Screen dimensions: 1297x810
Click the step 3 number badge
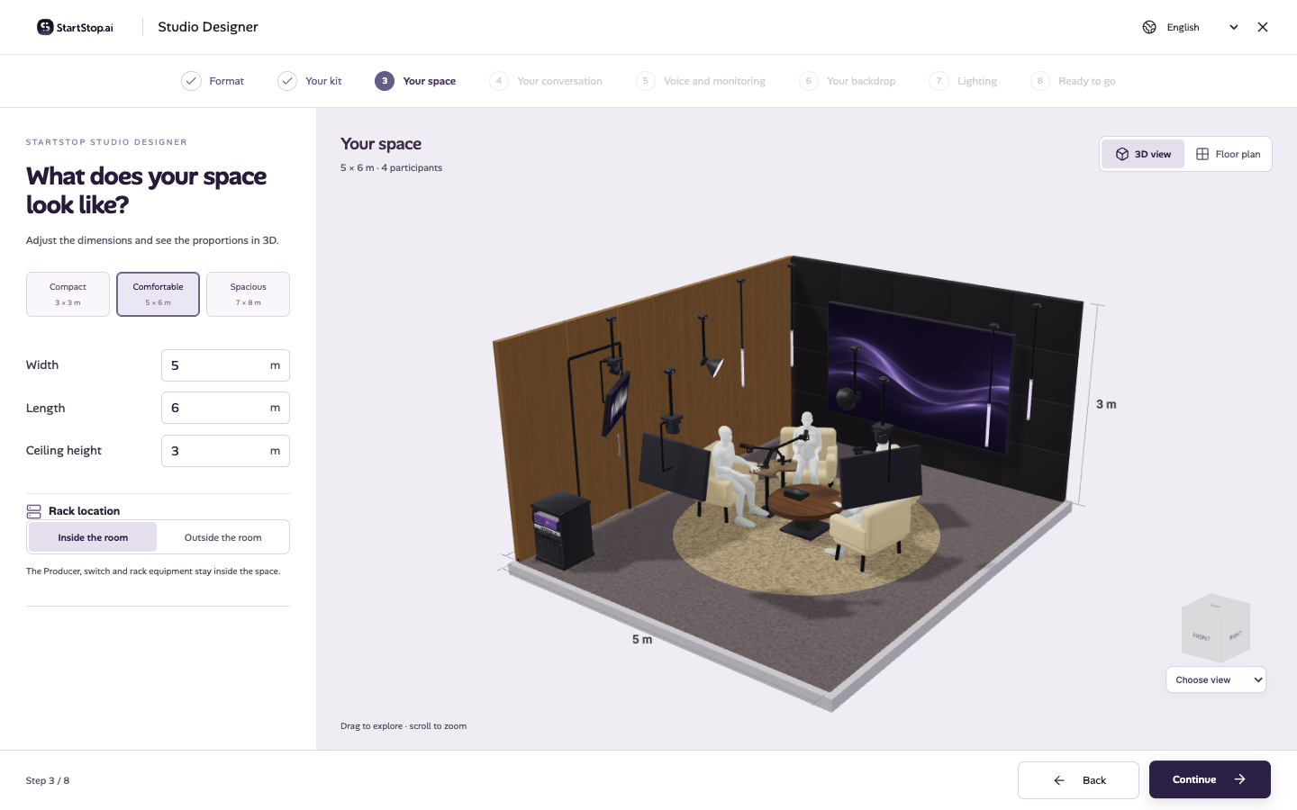tap(385, 81)
